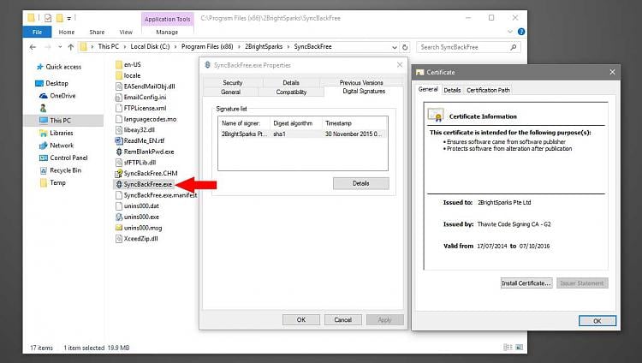The width and height of the screenshot is (642, 363).
Task: Expand the address bar history dropdown
Action: coord(395,47)
